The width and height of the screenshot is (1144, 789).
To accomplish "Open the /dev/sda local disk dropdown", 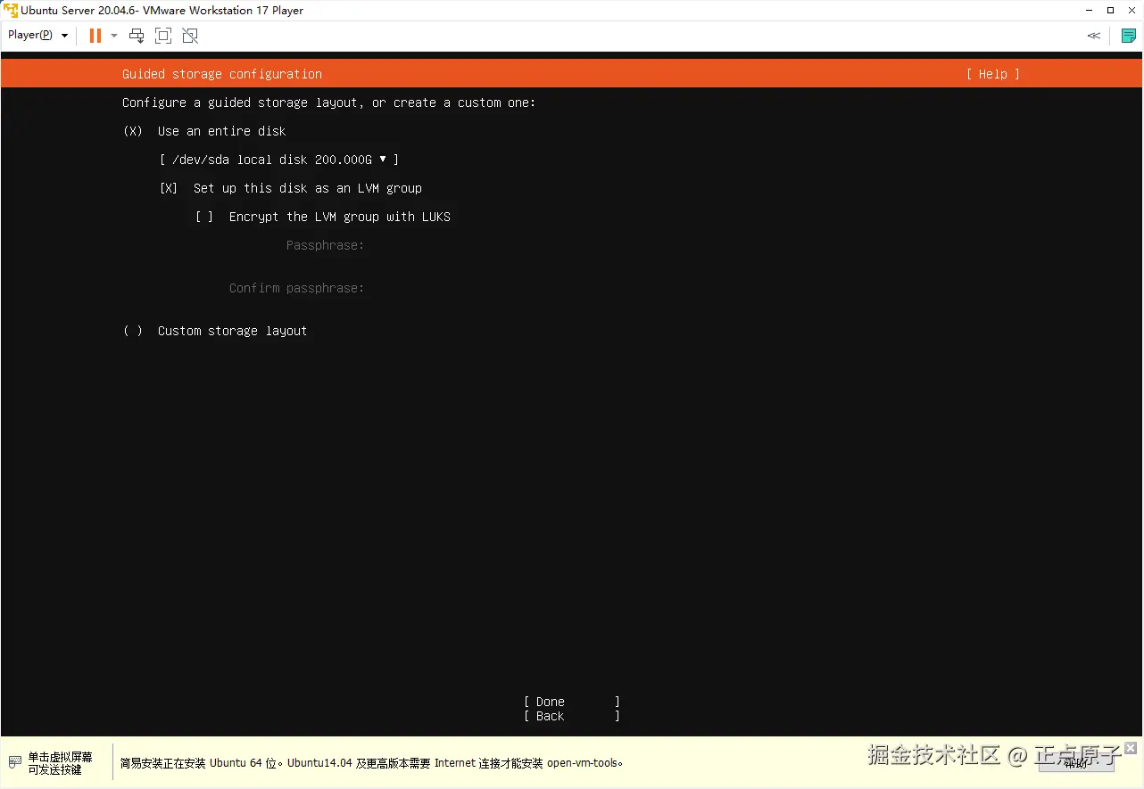I will [x=278, y=160].
